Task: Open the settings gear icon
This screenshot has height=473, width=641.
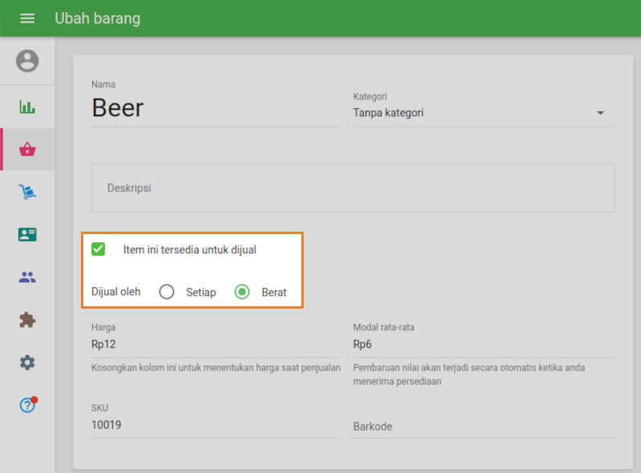Action: (x=27, y=362)
